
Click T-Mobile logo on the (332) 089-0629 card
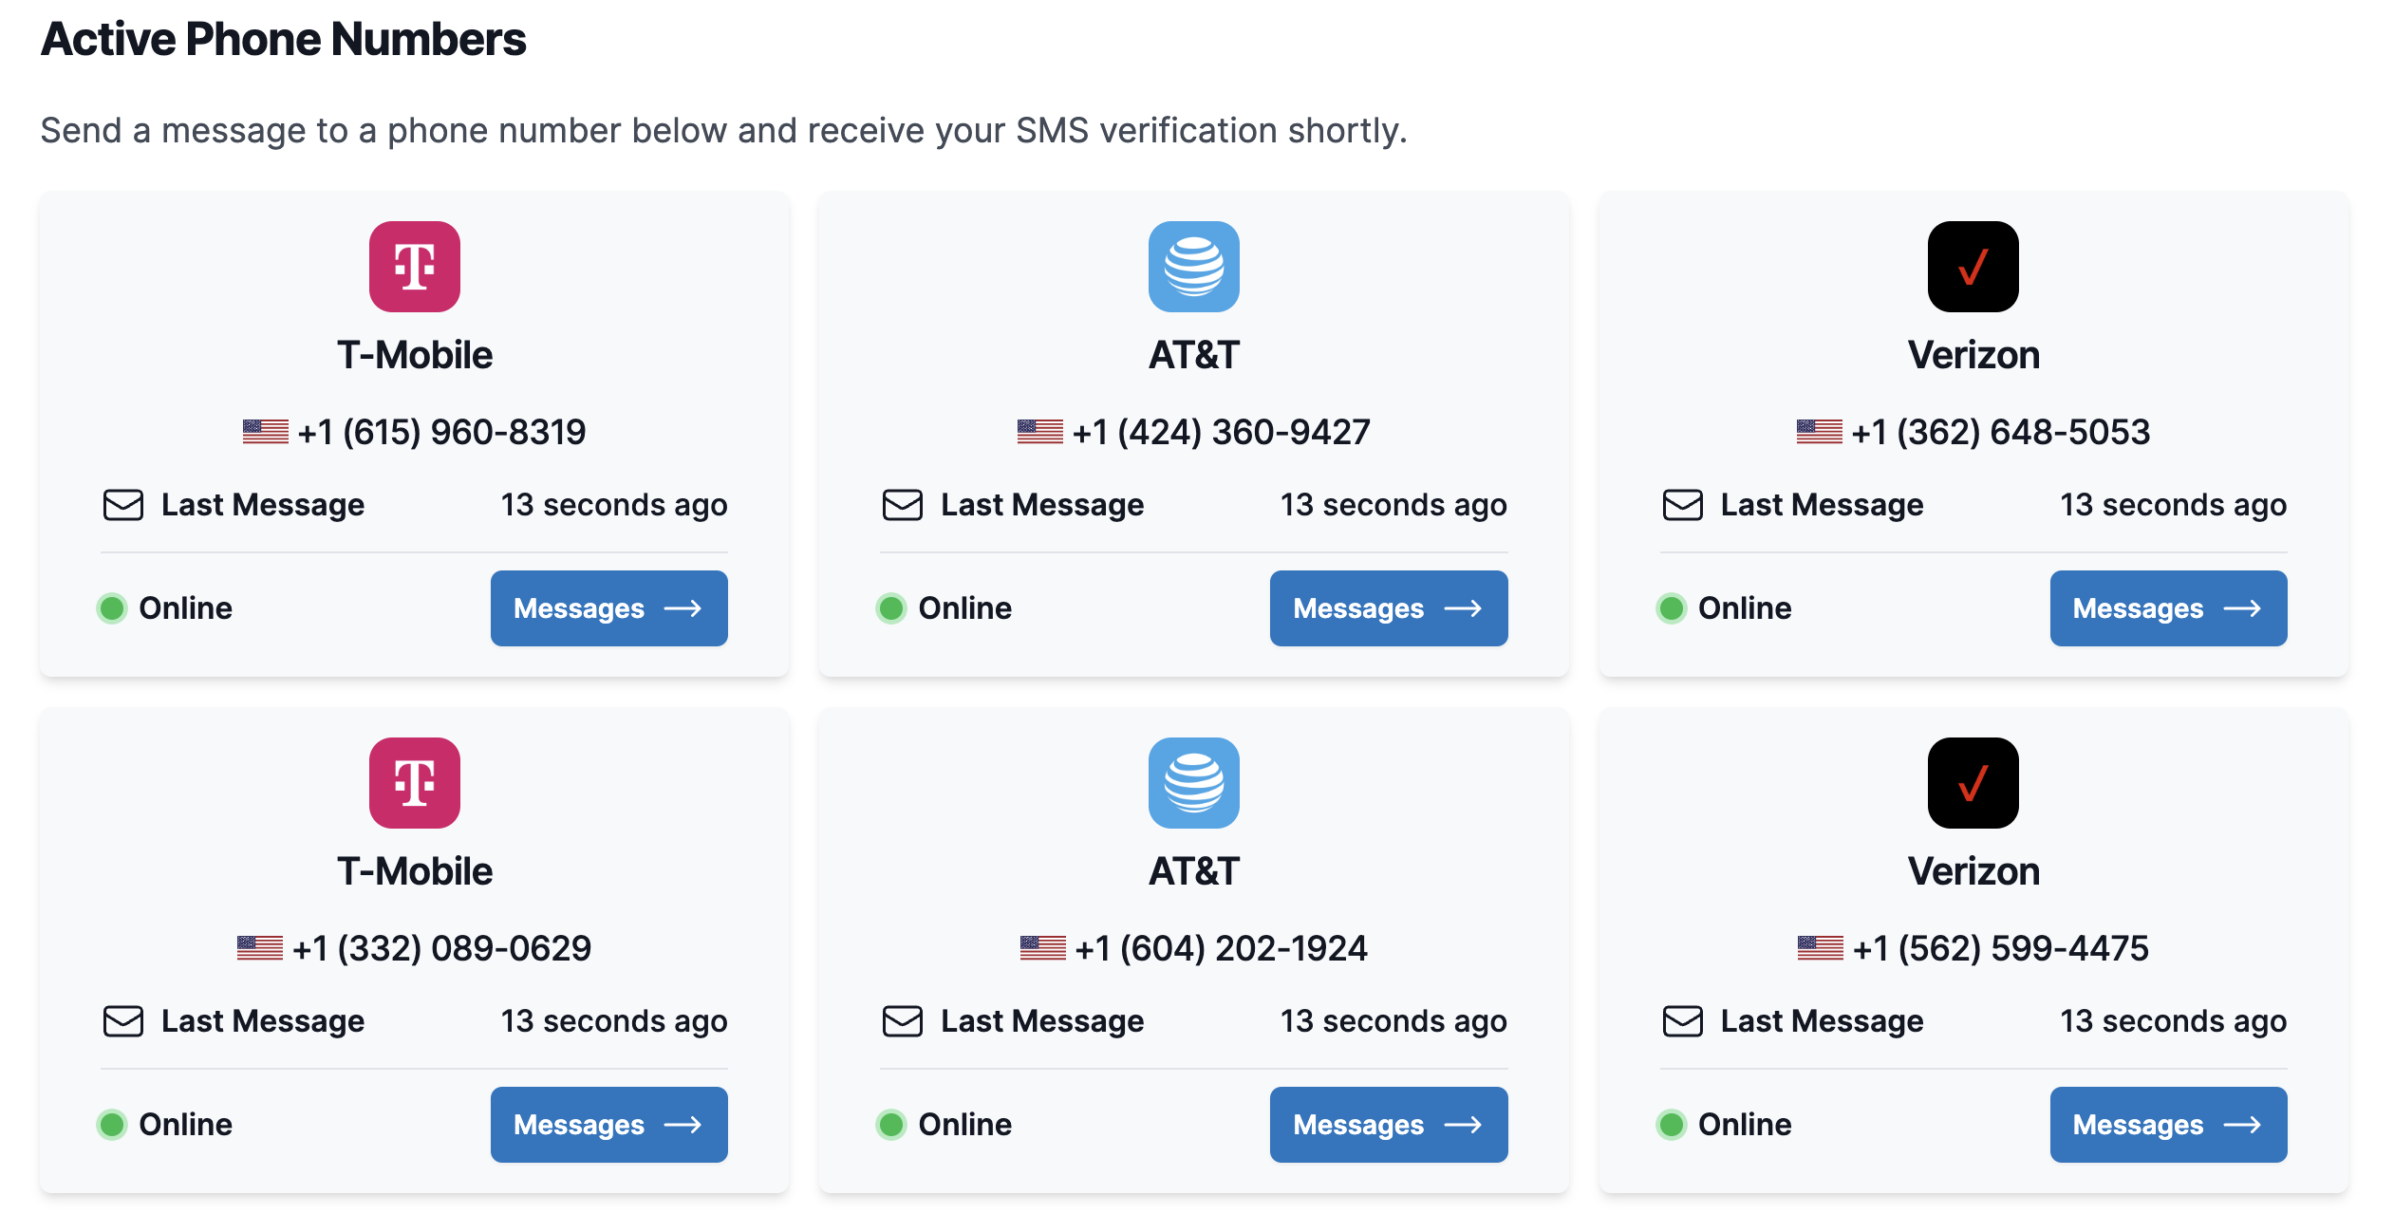[415, 783]
